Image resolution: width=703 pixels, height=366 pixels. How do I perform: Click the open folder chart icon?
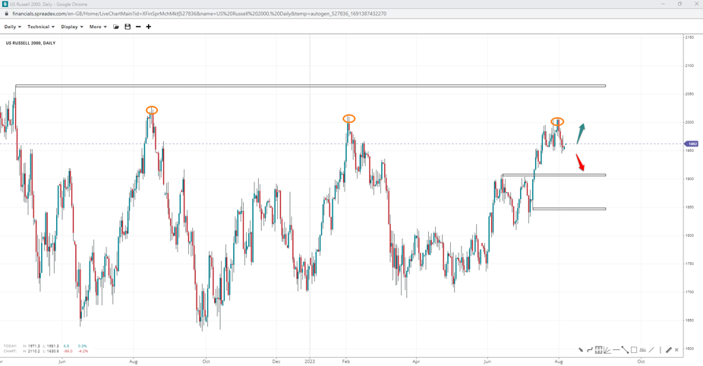tap(116, 27)
